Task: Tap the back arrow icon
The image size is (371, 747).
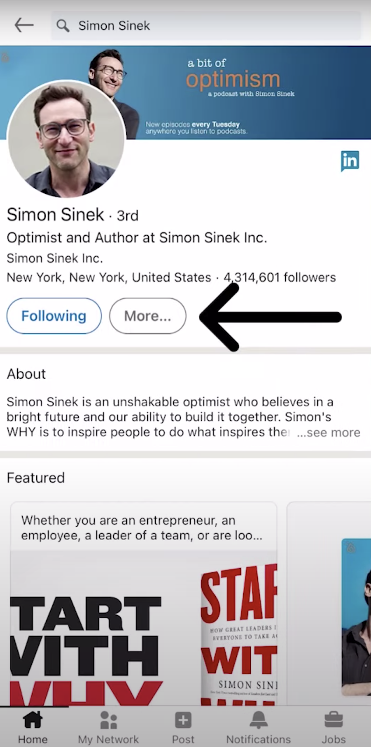Action: 24,25
